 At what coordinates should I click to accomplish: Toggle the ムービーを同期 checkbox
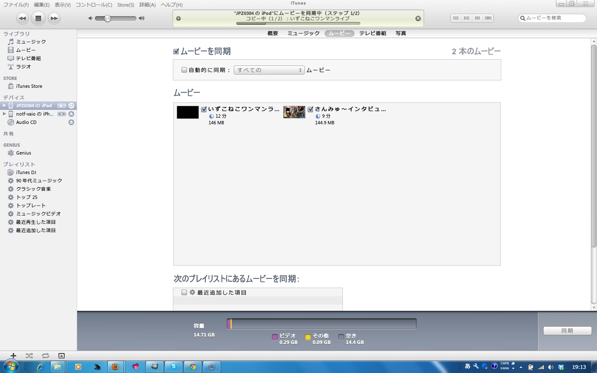pyautogui.click(x=176, y=51)
